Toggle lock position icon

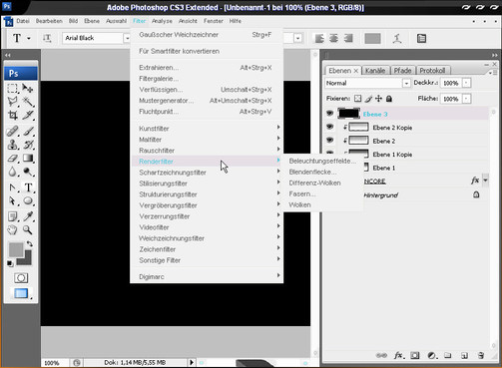click(378, 99)
